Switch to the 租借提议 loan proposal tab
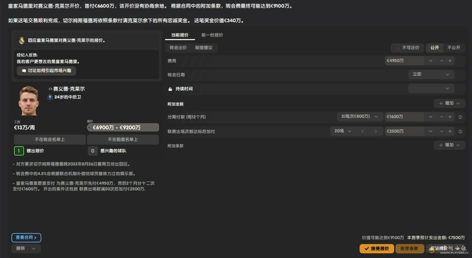The width and height of the screenshot is (472, 258). (x=204, y=48)
